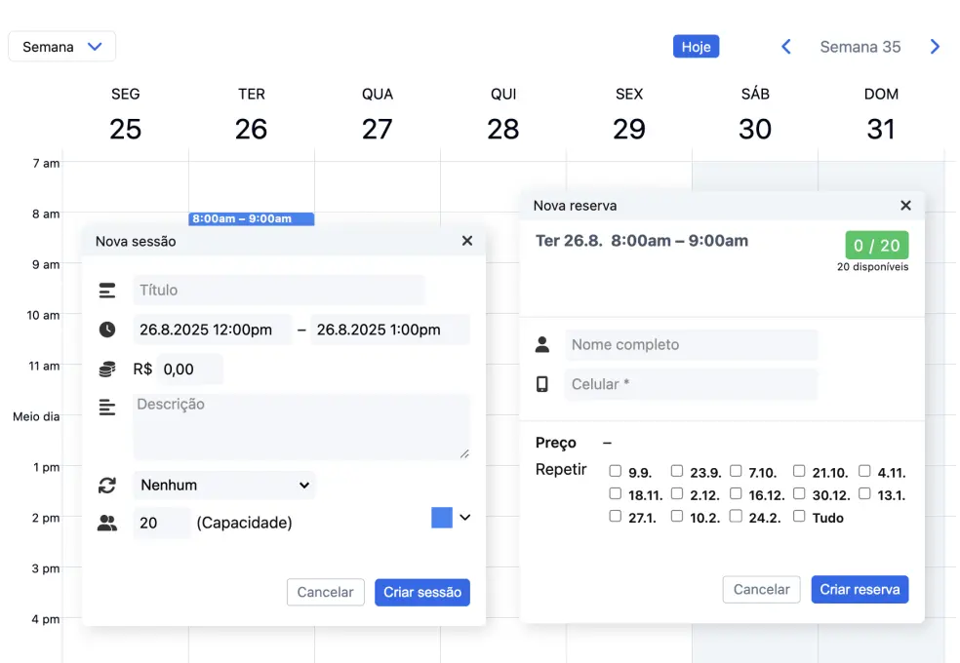This screenshot has width=960, height=663.
Task: Expand the color picker chevron
Action: point(464,518)
